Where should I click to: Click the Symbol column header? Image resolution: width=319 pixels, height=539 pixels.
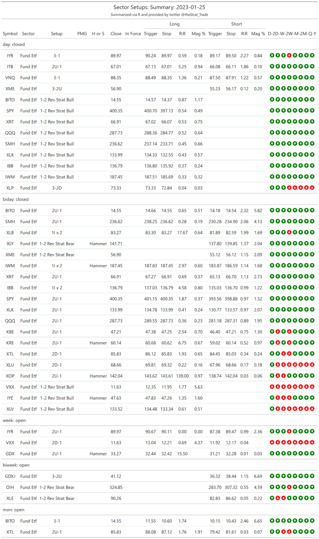tap(10, 34)
